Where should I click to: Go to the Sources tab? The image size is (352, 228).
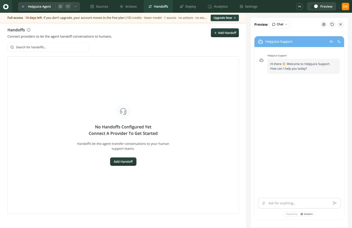[99, 7]
